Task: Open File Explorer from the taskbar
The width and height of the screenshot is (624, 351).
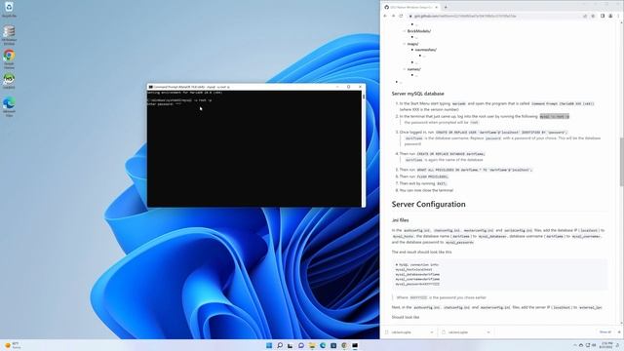Action: point(312,345)
